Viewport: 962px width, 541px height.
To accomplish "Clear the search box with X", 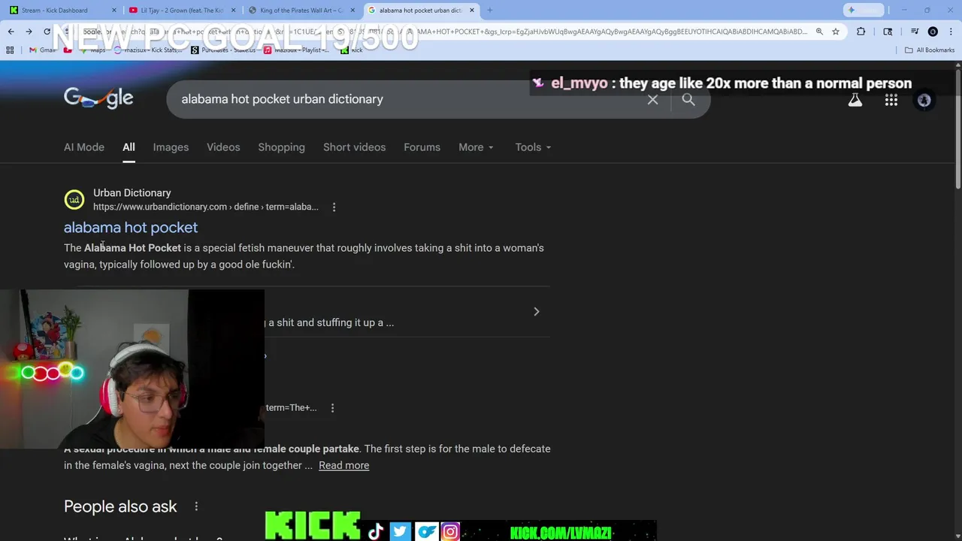I will [x=652, y=99].
